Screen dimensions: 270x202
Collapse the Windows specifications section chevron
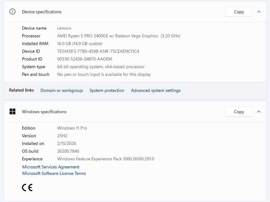259,112
